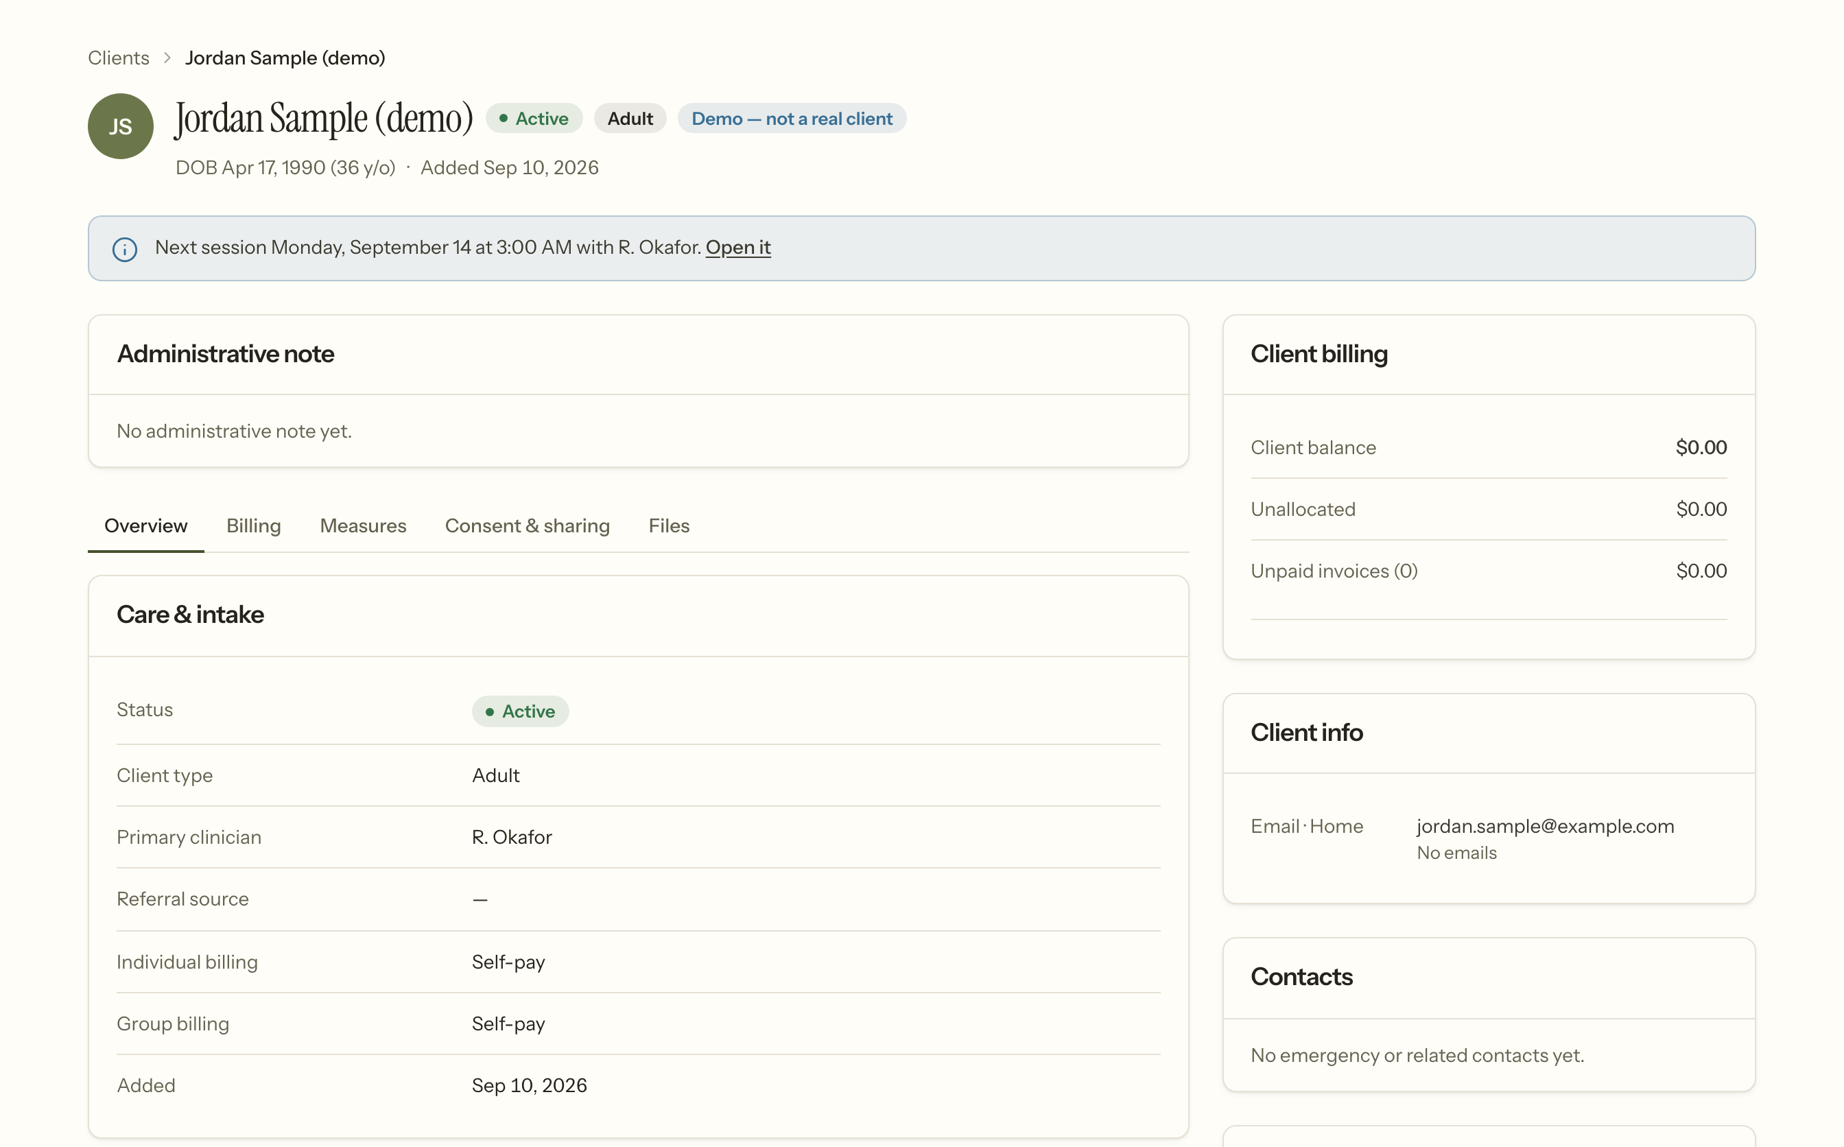Click Primary clinician value R. Okafor
This screenshot has height=1147, width=1844.
click(x=512, y=837)
